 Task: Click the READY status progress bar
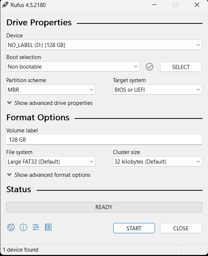point(104,207)
